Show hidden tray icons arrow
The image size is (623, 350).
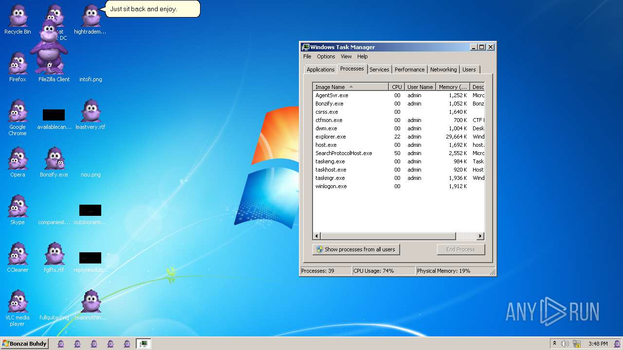coord(554,343)
